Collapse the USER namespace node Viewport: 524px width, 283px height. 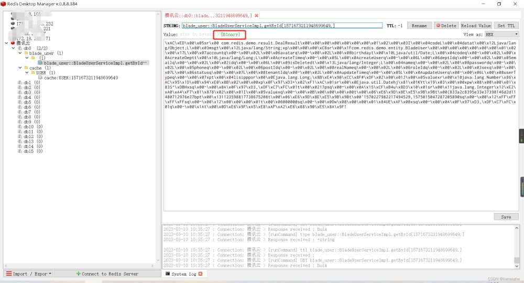[x=27, y=72]
